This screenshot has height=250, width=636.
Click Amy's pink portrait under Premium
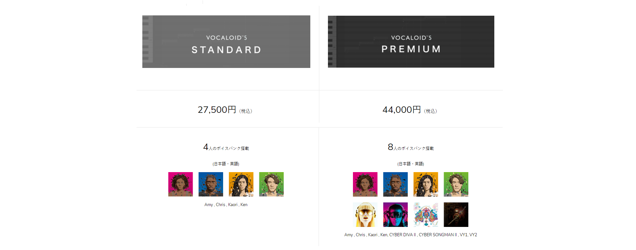point(365,184)
